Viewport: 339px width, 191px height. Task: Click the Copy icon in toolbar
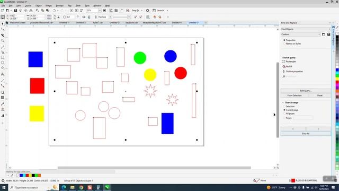(42, 11)
